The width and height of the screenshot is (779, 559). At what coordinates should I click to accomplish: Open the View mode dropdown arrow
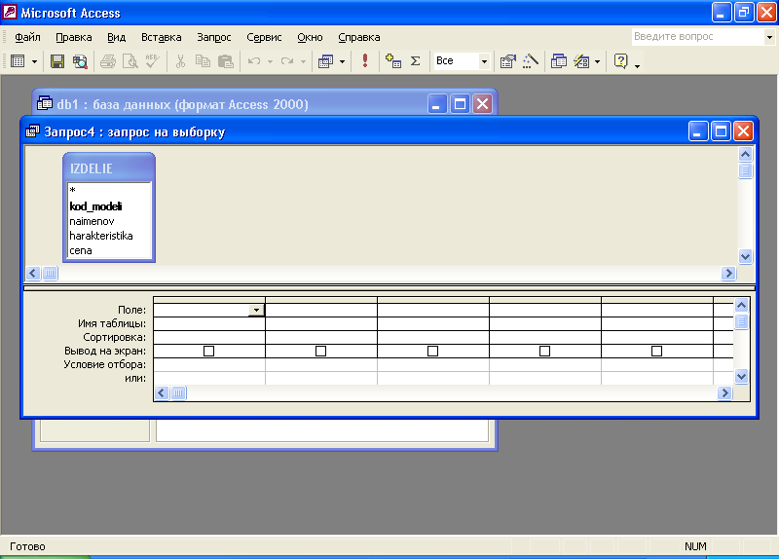tap(34, 61)
